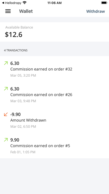Tap the 11:06 AM clock
The width and height of the screenshot is (109, 194).
54,3
